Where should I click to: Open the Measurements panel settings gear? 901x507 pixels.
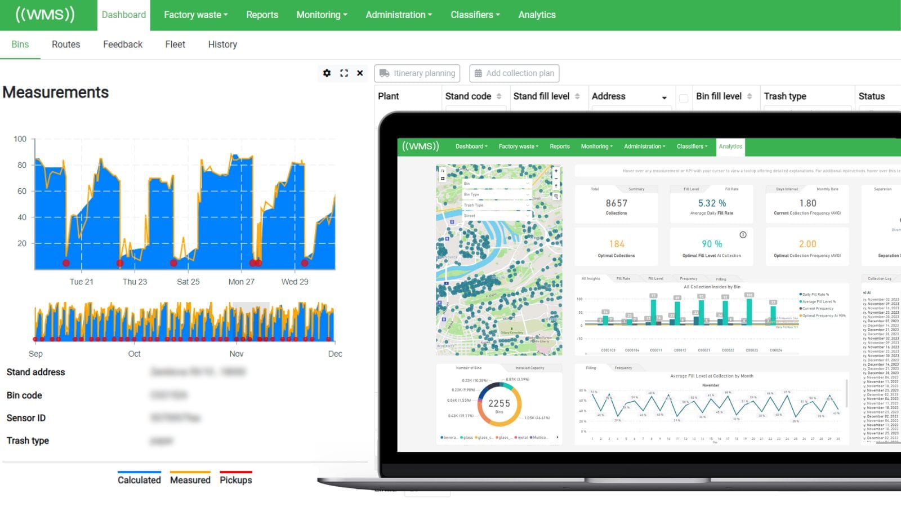tap(327, 73)
